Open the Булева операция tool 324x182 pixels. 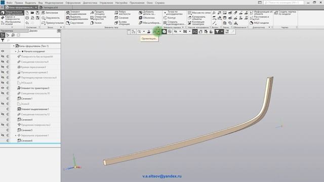click(122, 23)
